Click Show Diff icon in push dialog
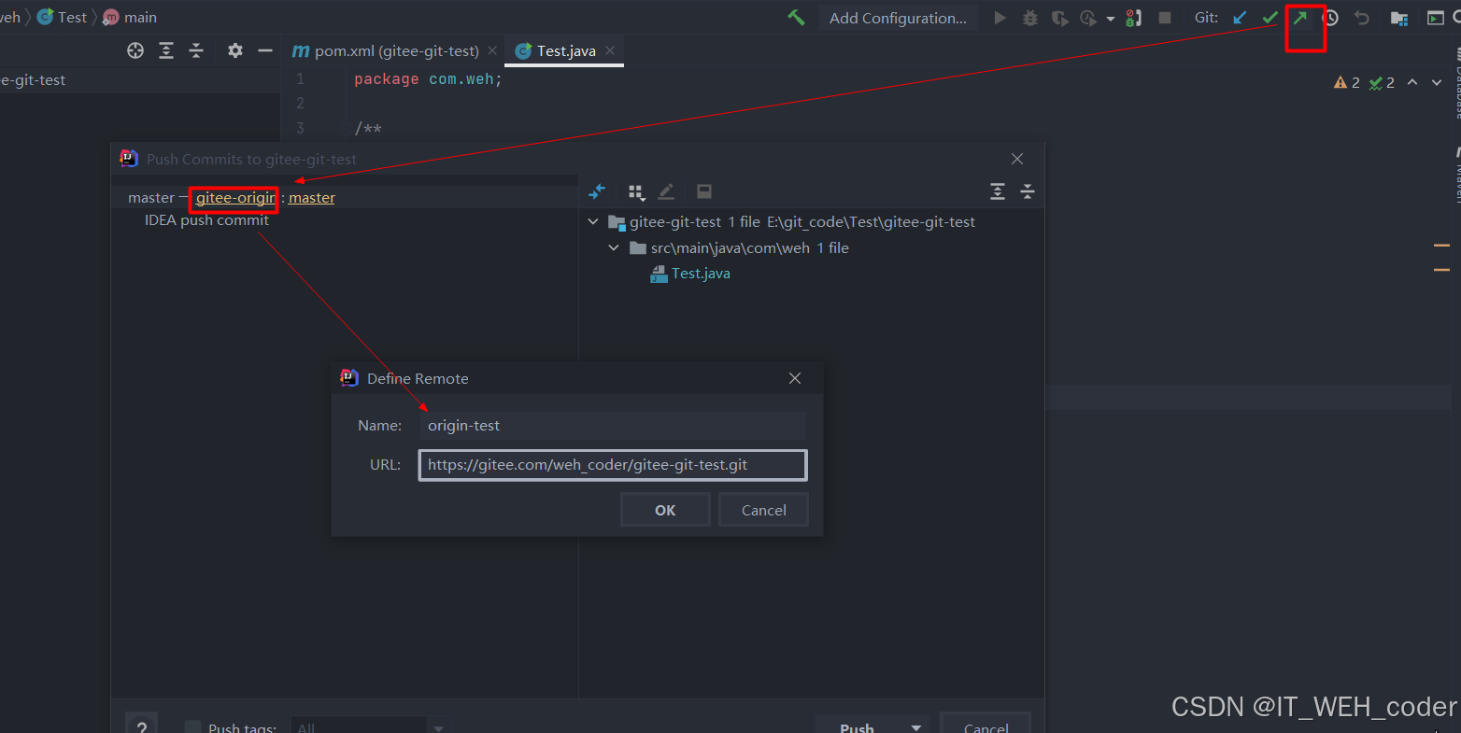 click(x=598, y=191)
